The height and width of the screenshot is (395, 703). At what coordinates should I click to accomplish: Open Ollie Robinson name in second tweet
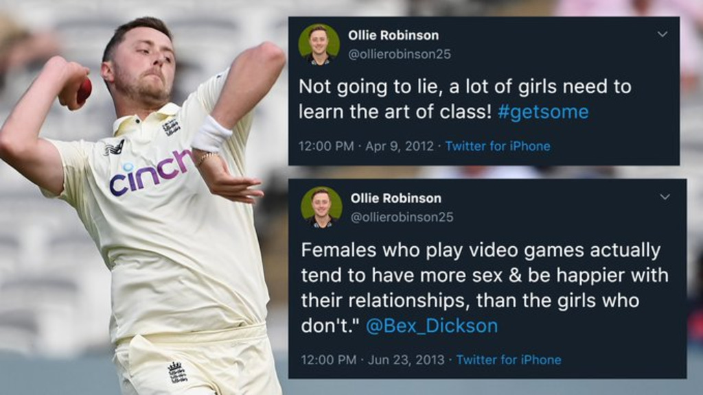(x=396, y=198)
